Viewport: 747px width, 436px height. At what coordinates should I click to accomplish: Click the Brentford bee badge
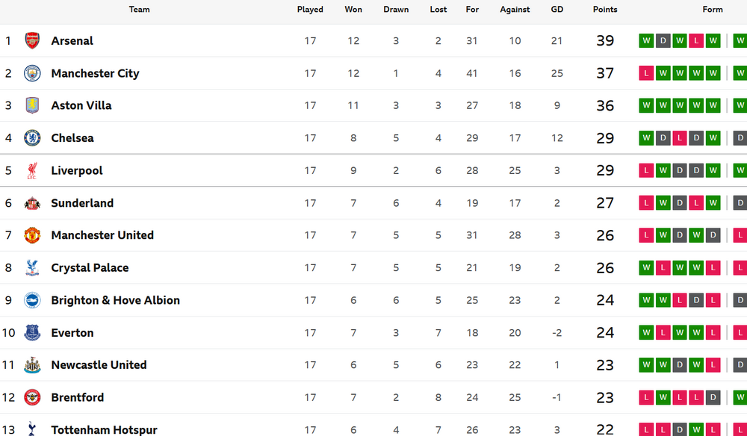point(32,397)
